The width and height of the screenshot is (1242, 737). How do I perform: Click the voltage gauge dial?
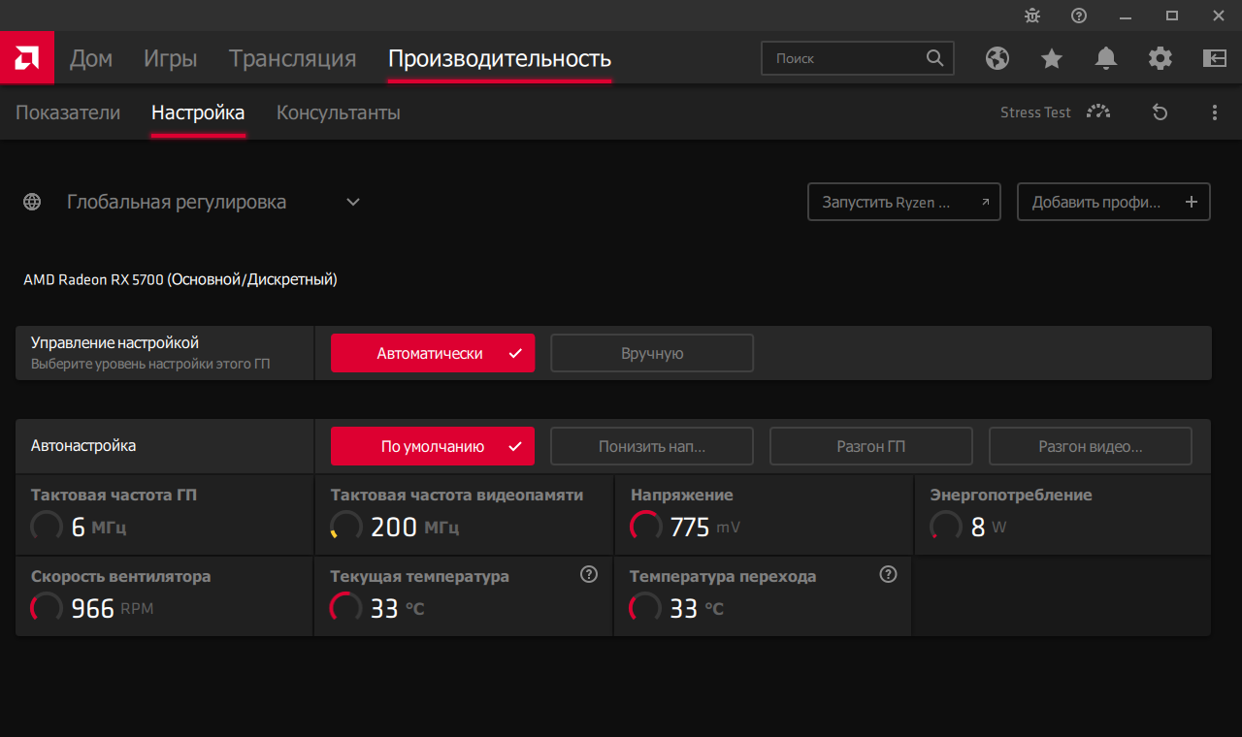[646, 527]
